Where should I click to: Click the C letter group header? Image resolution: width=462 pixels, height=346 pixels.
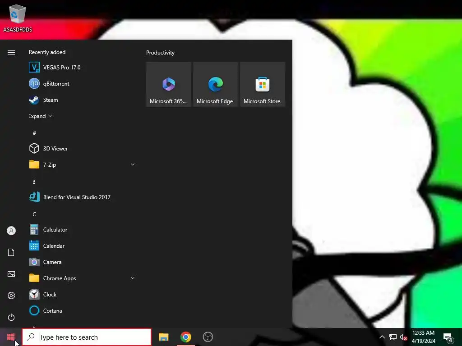pos(34,214)
